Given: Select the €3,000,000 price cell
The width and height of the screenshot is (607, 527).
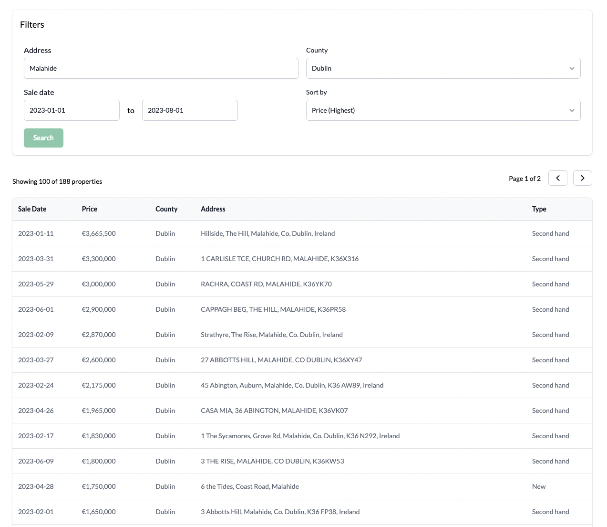Looking at the screenshot, I should tap(99, 284).
